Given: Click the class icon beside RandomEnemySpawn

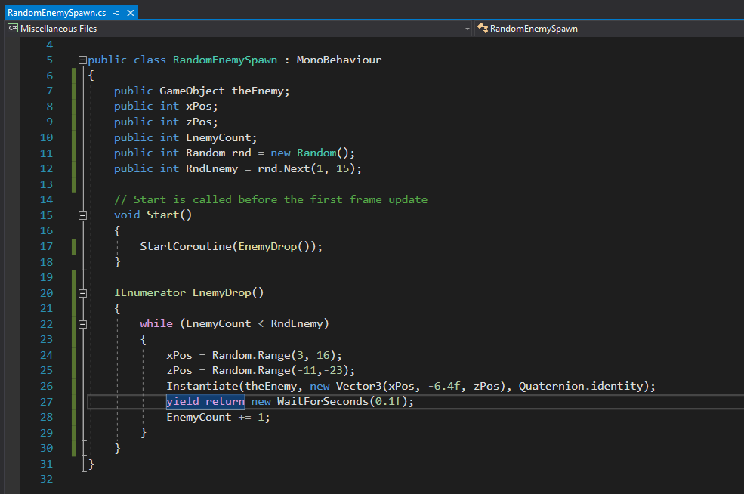Looking at the screenshot, I should click(x=483, y=29).
